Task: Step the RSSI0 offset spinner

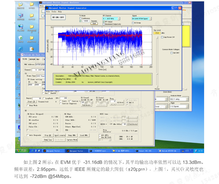Action: tap(127, 124)
